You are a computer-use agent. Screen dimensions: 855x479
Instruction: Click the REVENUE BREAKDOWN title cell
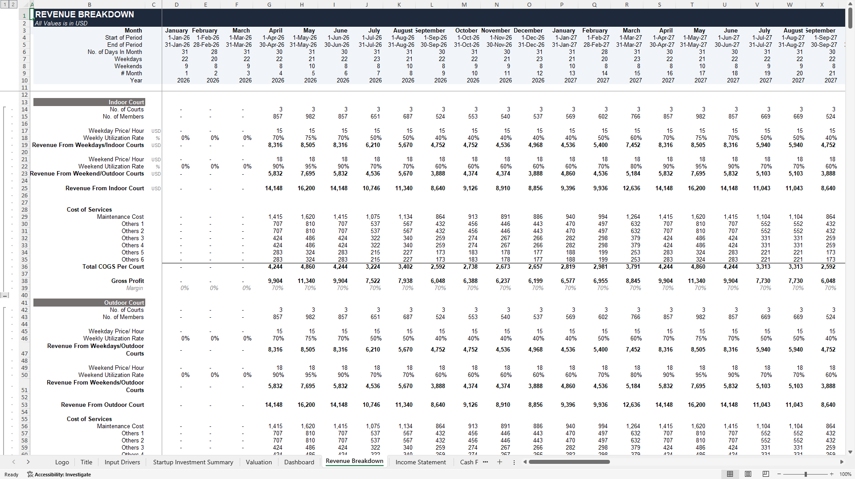(x=84, y=14)
